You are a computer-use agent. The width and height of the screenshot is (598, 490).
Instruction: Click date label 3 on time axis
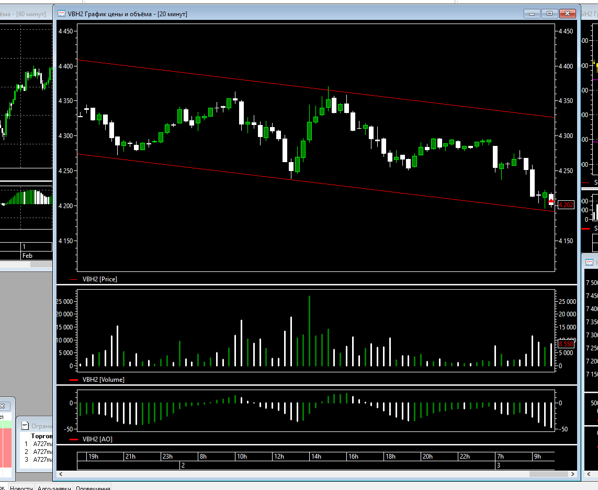point(499,465)
